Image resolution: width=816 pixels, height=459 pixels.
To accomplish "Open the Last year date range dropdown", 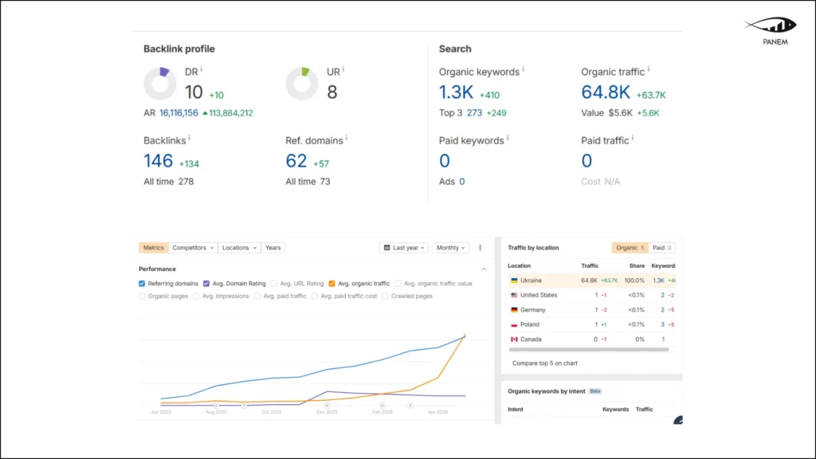I will pyautogui.click(x=404, y=248).
